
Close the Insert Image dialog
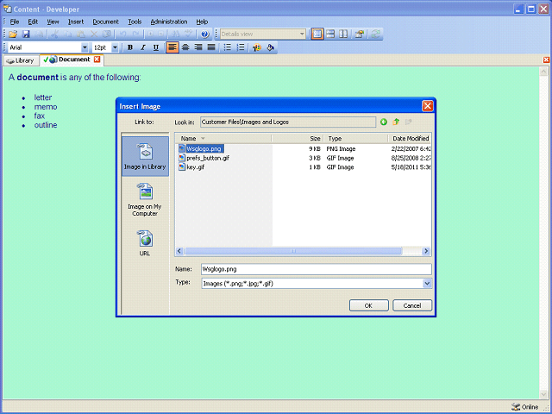coord(428,106)
